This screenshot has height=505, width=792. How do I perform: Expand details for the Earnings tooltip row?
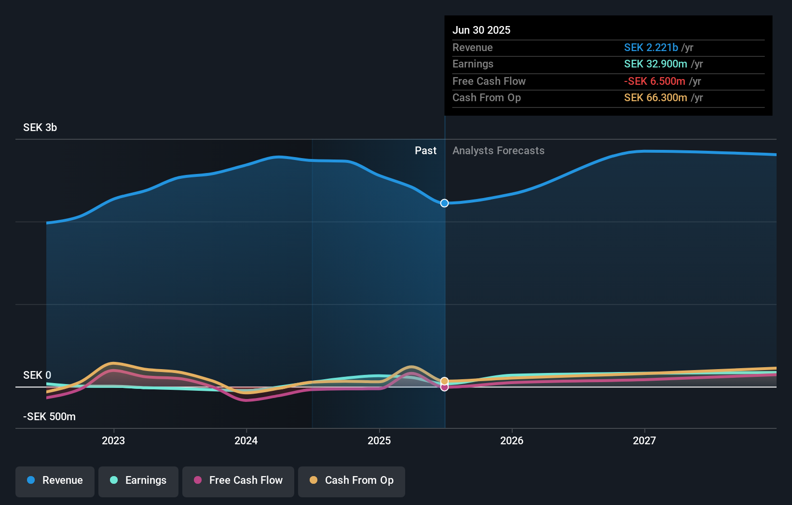(x=473, y=64)
